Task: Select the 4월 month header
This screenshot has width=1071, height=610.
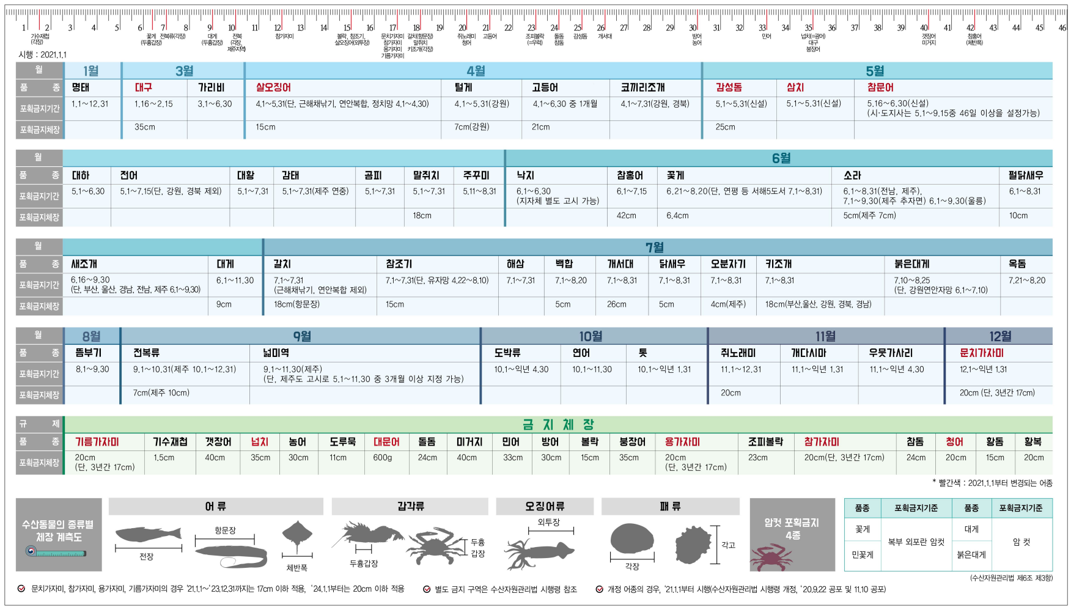Action: [476, 71]
